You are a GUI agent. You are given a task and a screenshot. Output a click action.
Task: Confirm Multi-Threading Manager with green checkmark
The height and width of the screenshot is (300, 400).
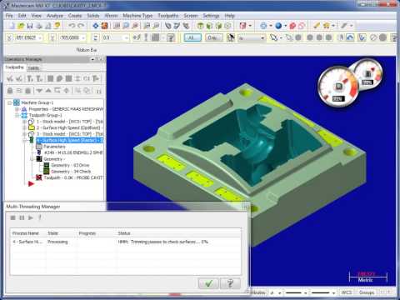tap(208, 283)
